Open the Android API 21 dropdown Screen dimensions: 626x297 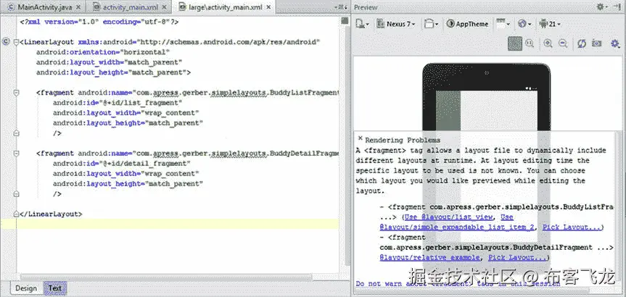pos(550,24)
